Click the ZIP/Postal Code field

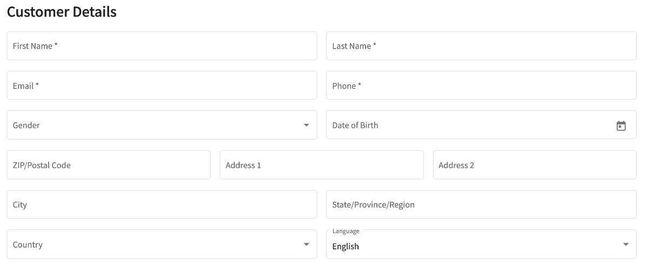tap(108, 165)
